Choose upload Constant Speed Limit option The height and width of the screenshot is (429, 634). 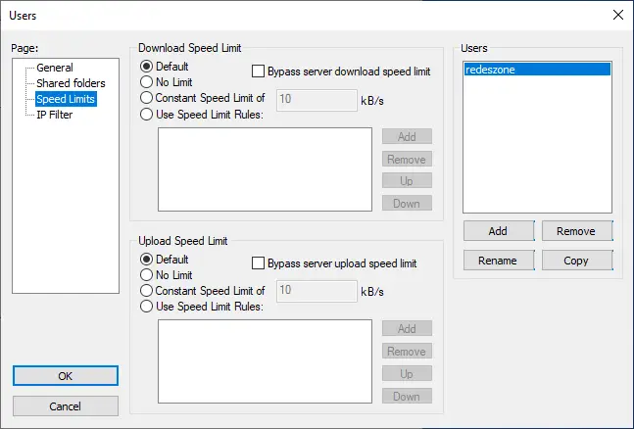(147, 291)
